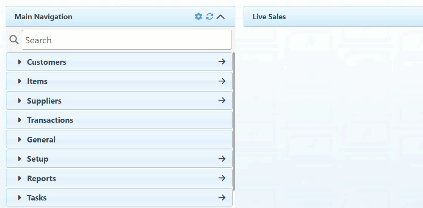423x208 pixels.
Task: Click the search magnifier icon
Action: (14, 40)
